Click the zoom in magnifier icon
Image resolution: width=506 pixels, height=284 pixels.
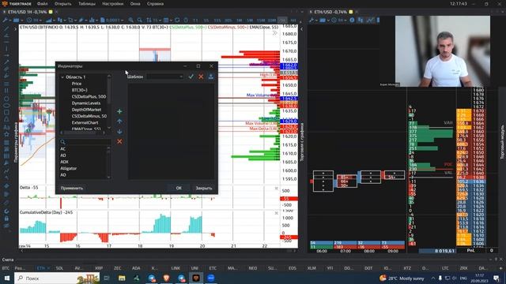point(131,20)
